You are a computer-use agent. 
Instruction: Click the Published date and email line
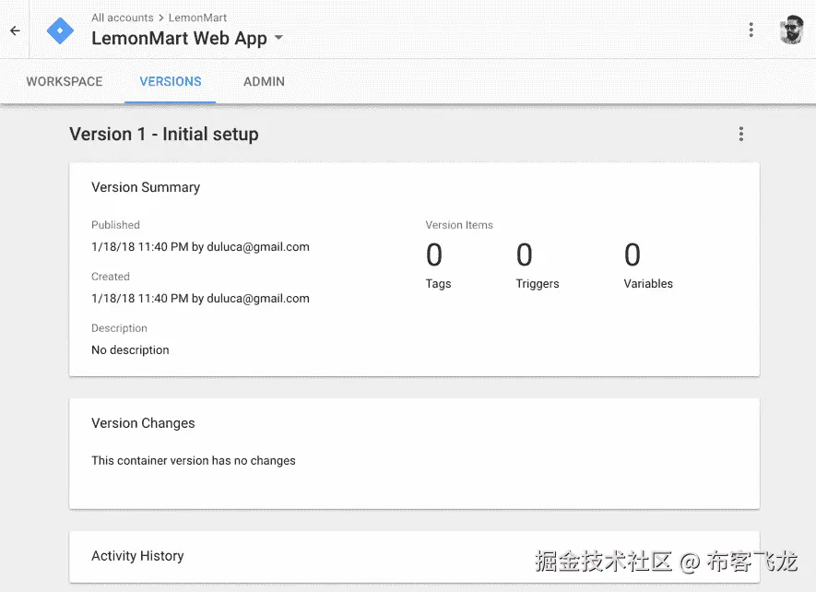point(200,247)
